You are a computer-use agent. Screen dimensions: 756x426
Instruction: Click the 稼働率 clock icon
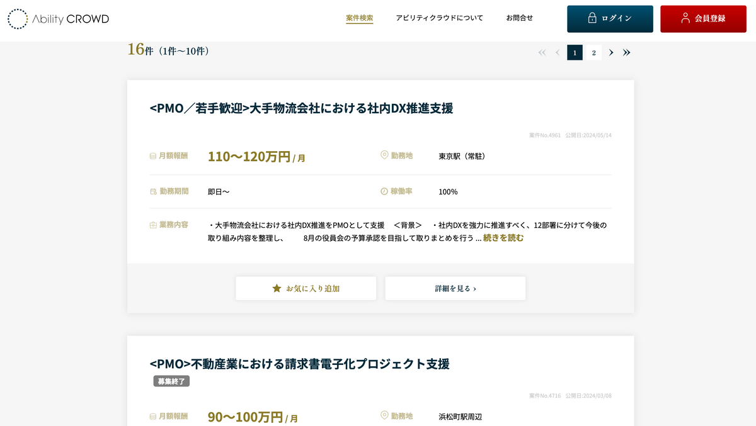[384, 191]
